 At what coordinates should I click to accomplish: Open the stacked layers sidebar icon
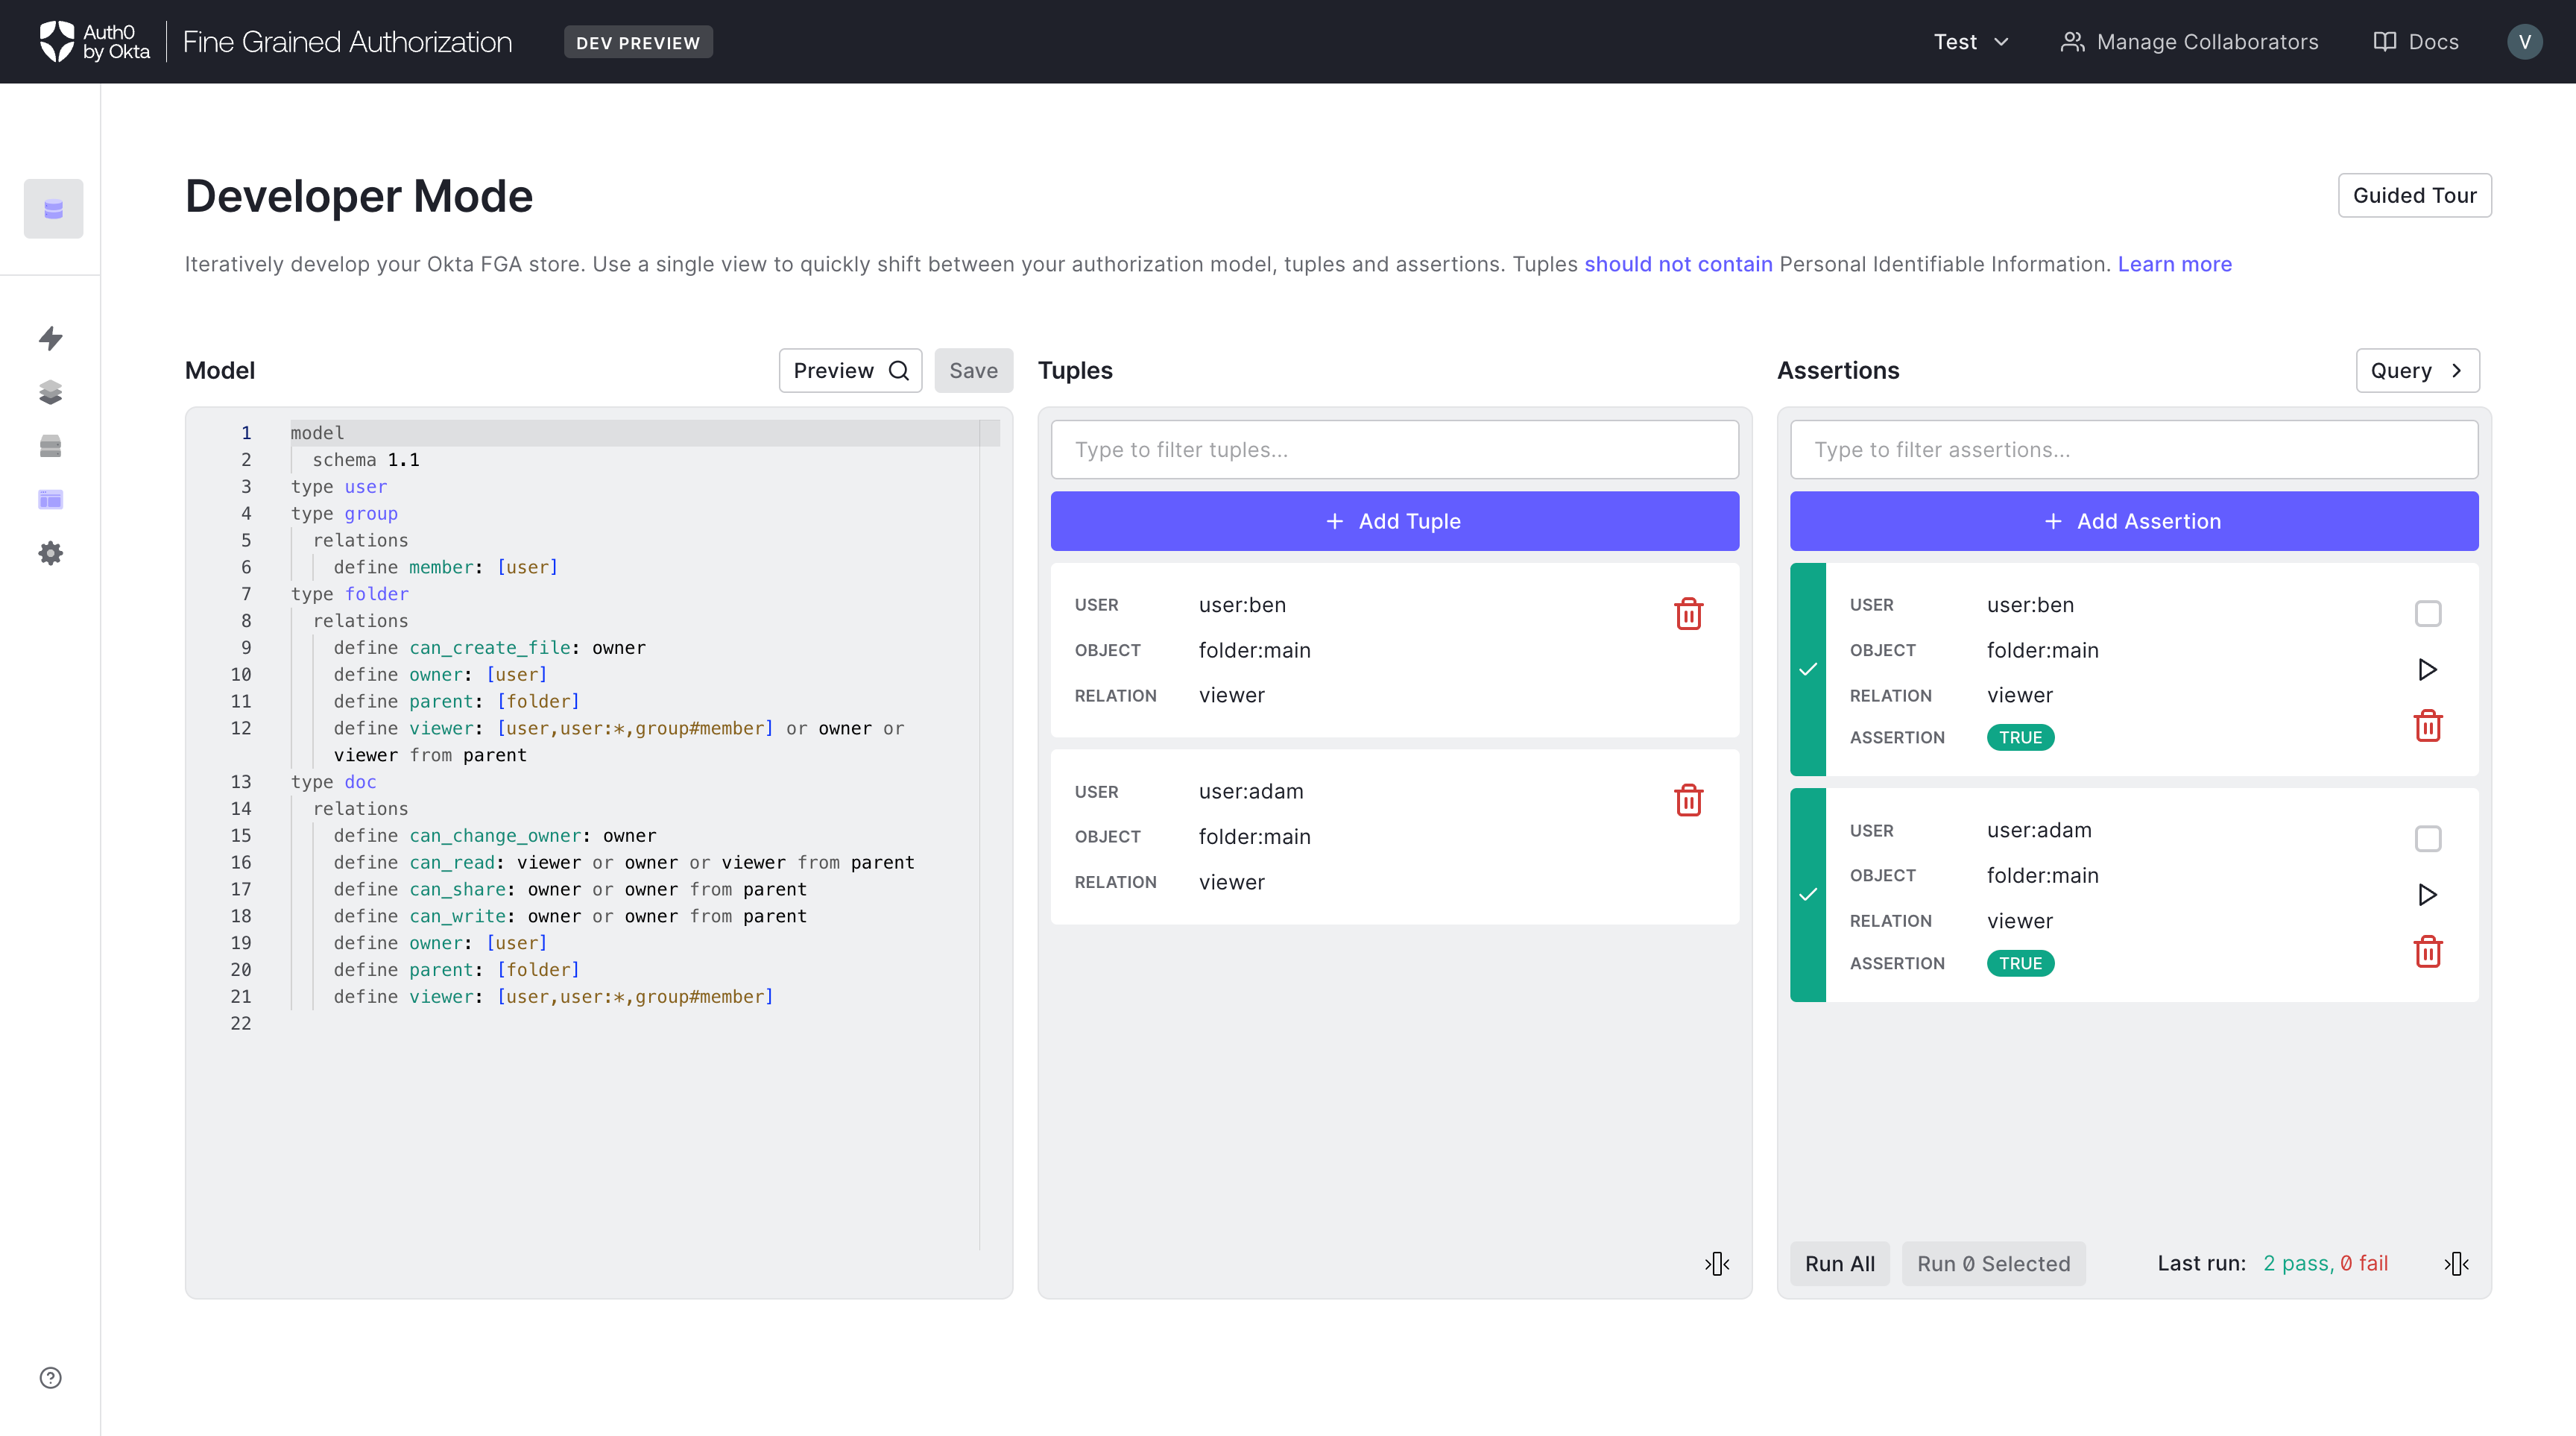pos(51,392)
